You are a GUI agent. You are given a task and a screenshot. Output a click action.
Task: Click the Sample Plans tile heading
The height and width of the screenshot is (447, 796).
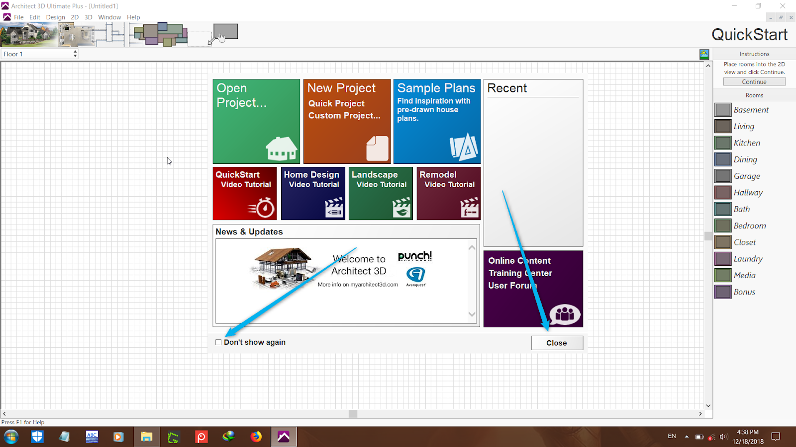[436, 88]
